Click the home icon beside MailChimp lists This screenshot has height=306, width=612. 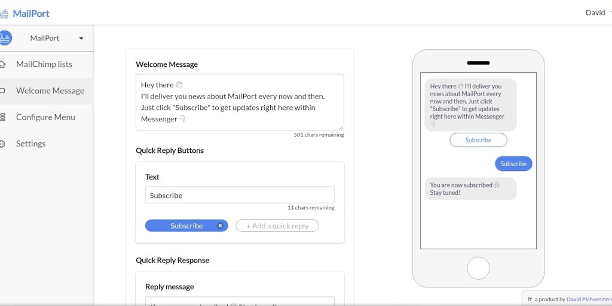[x=3, y=65]
